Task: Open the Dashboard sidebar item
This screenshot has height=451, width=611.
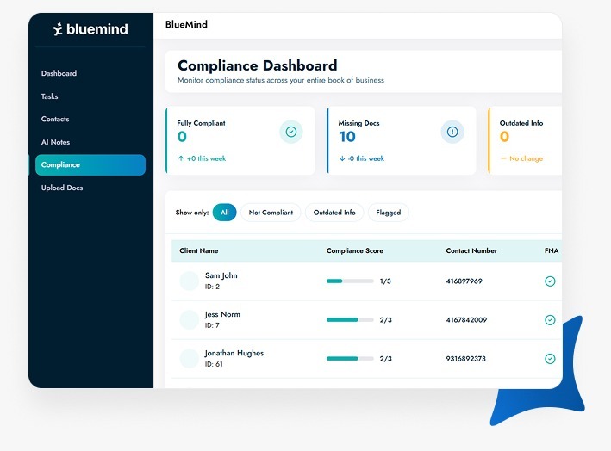Action: [59, 73]
